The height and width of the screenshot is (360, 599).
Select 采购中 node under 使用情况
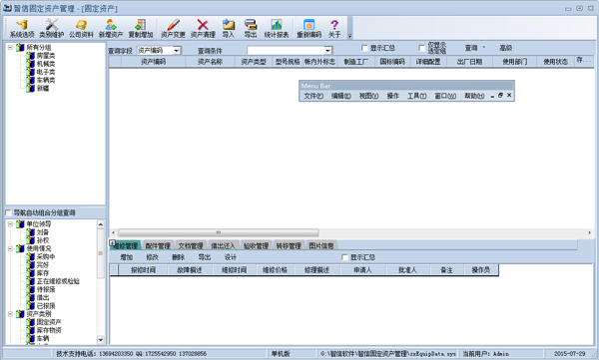click(x=46, y=256)
